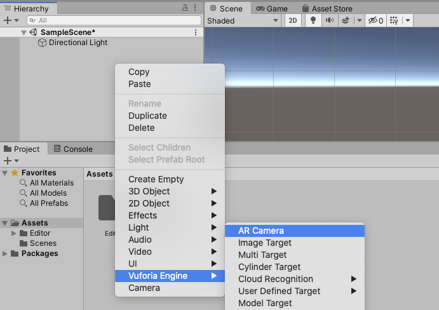Screen dimensions: 439x310
Task: Choose Create Empty from context menu
Action: pos(170,179)
